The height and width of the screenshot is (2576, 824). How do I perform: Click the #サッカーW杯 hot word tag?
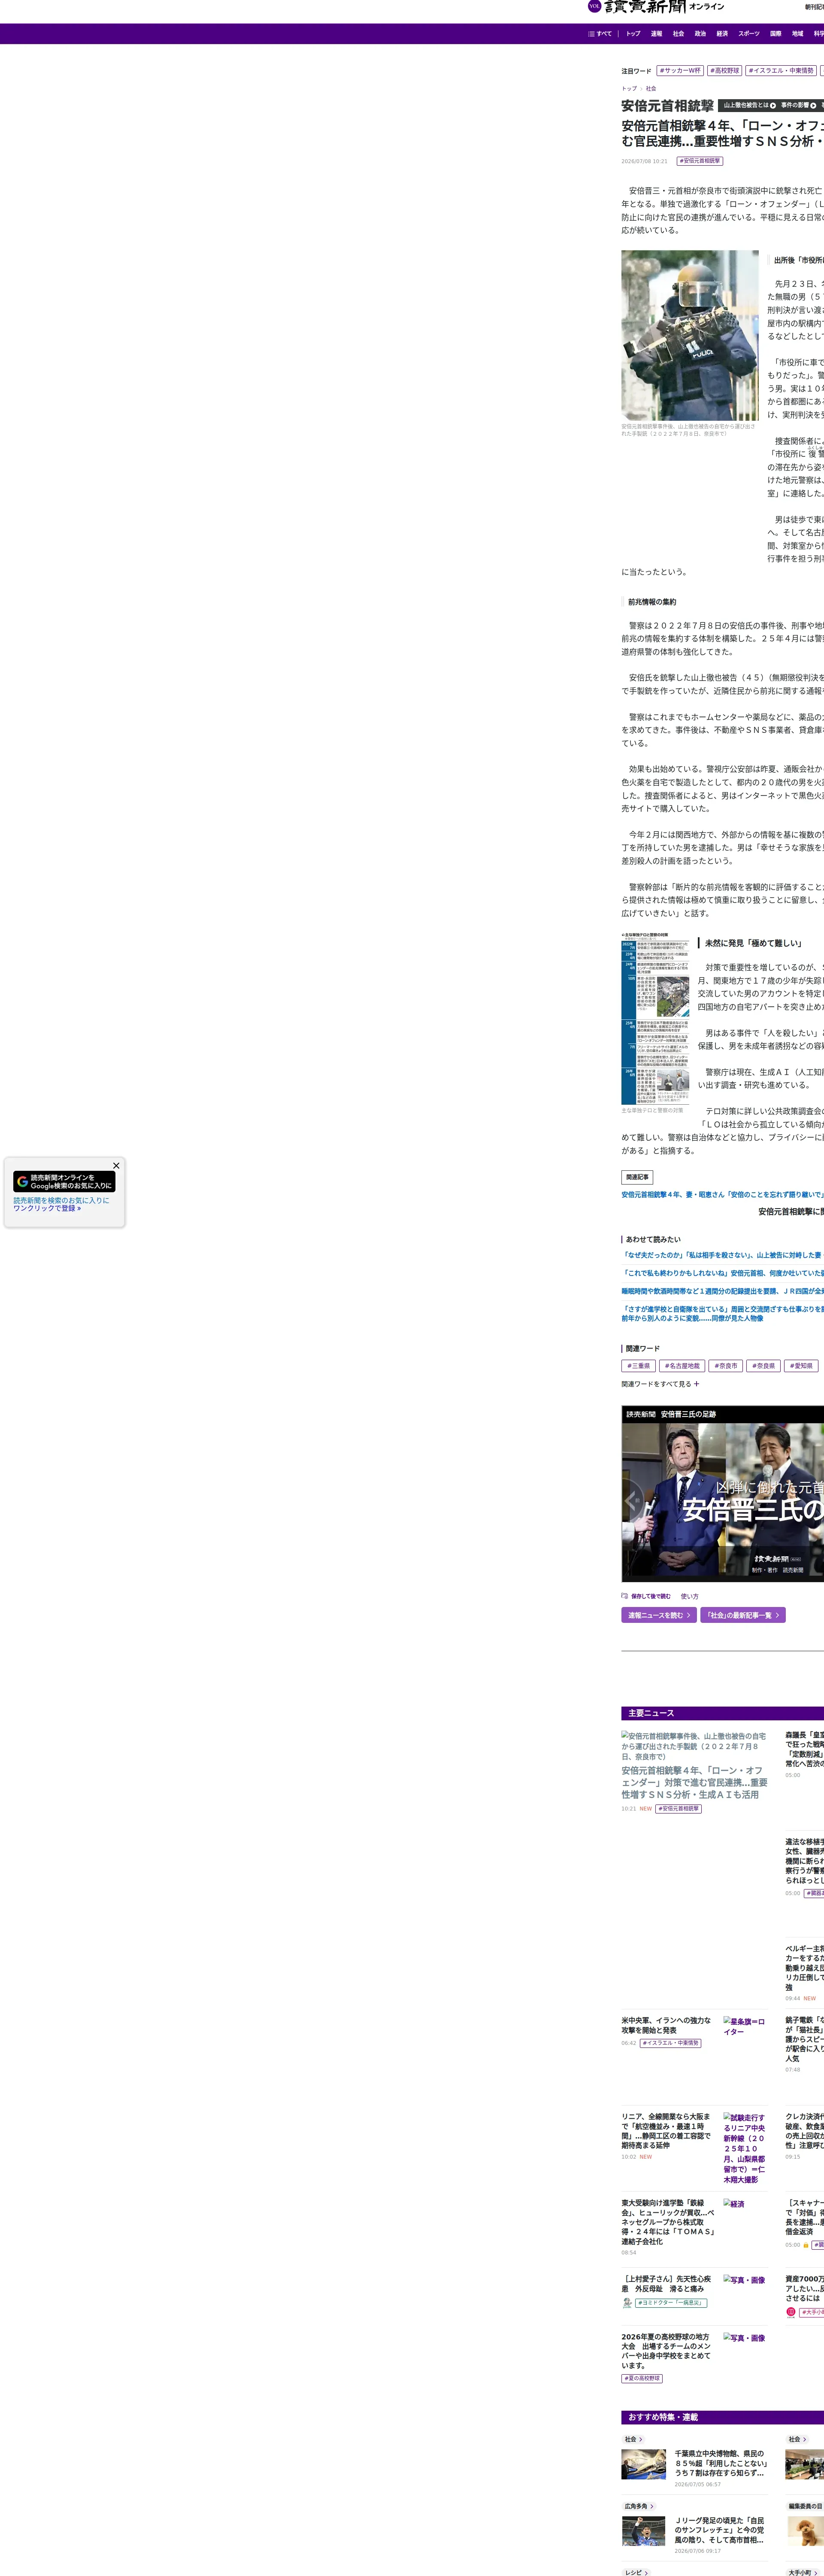point(680,71)
